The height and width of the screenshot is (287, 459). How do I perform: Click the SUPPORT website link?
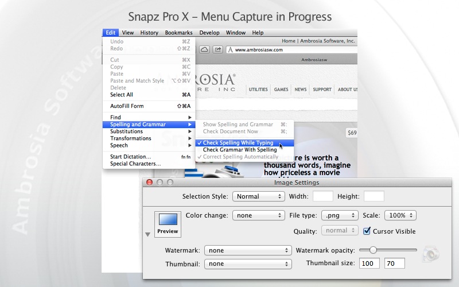pos(322,90)
